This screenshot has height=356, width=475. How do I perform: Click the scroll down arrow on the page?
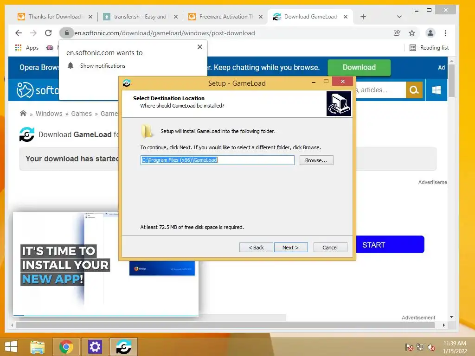tap(451, 317)
